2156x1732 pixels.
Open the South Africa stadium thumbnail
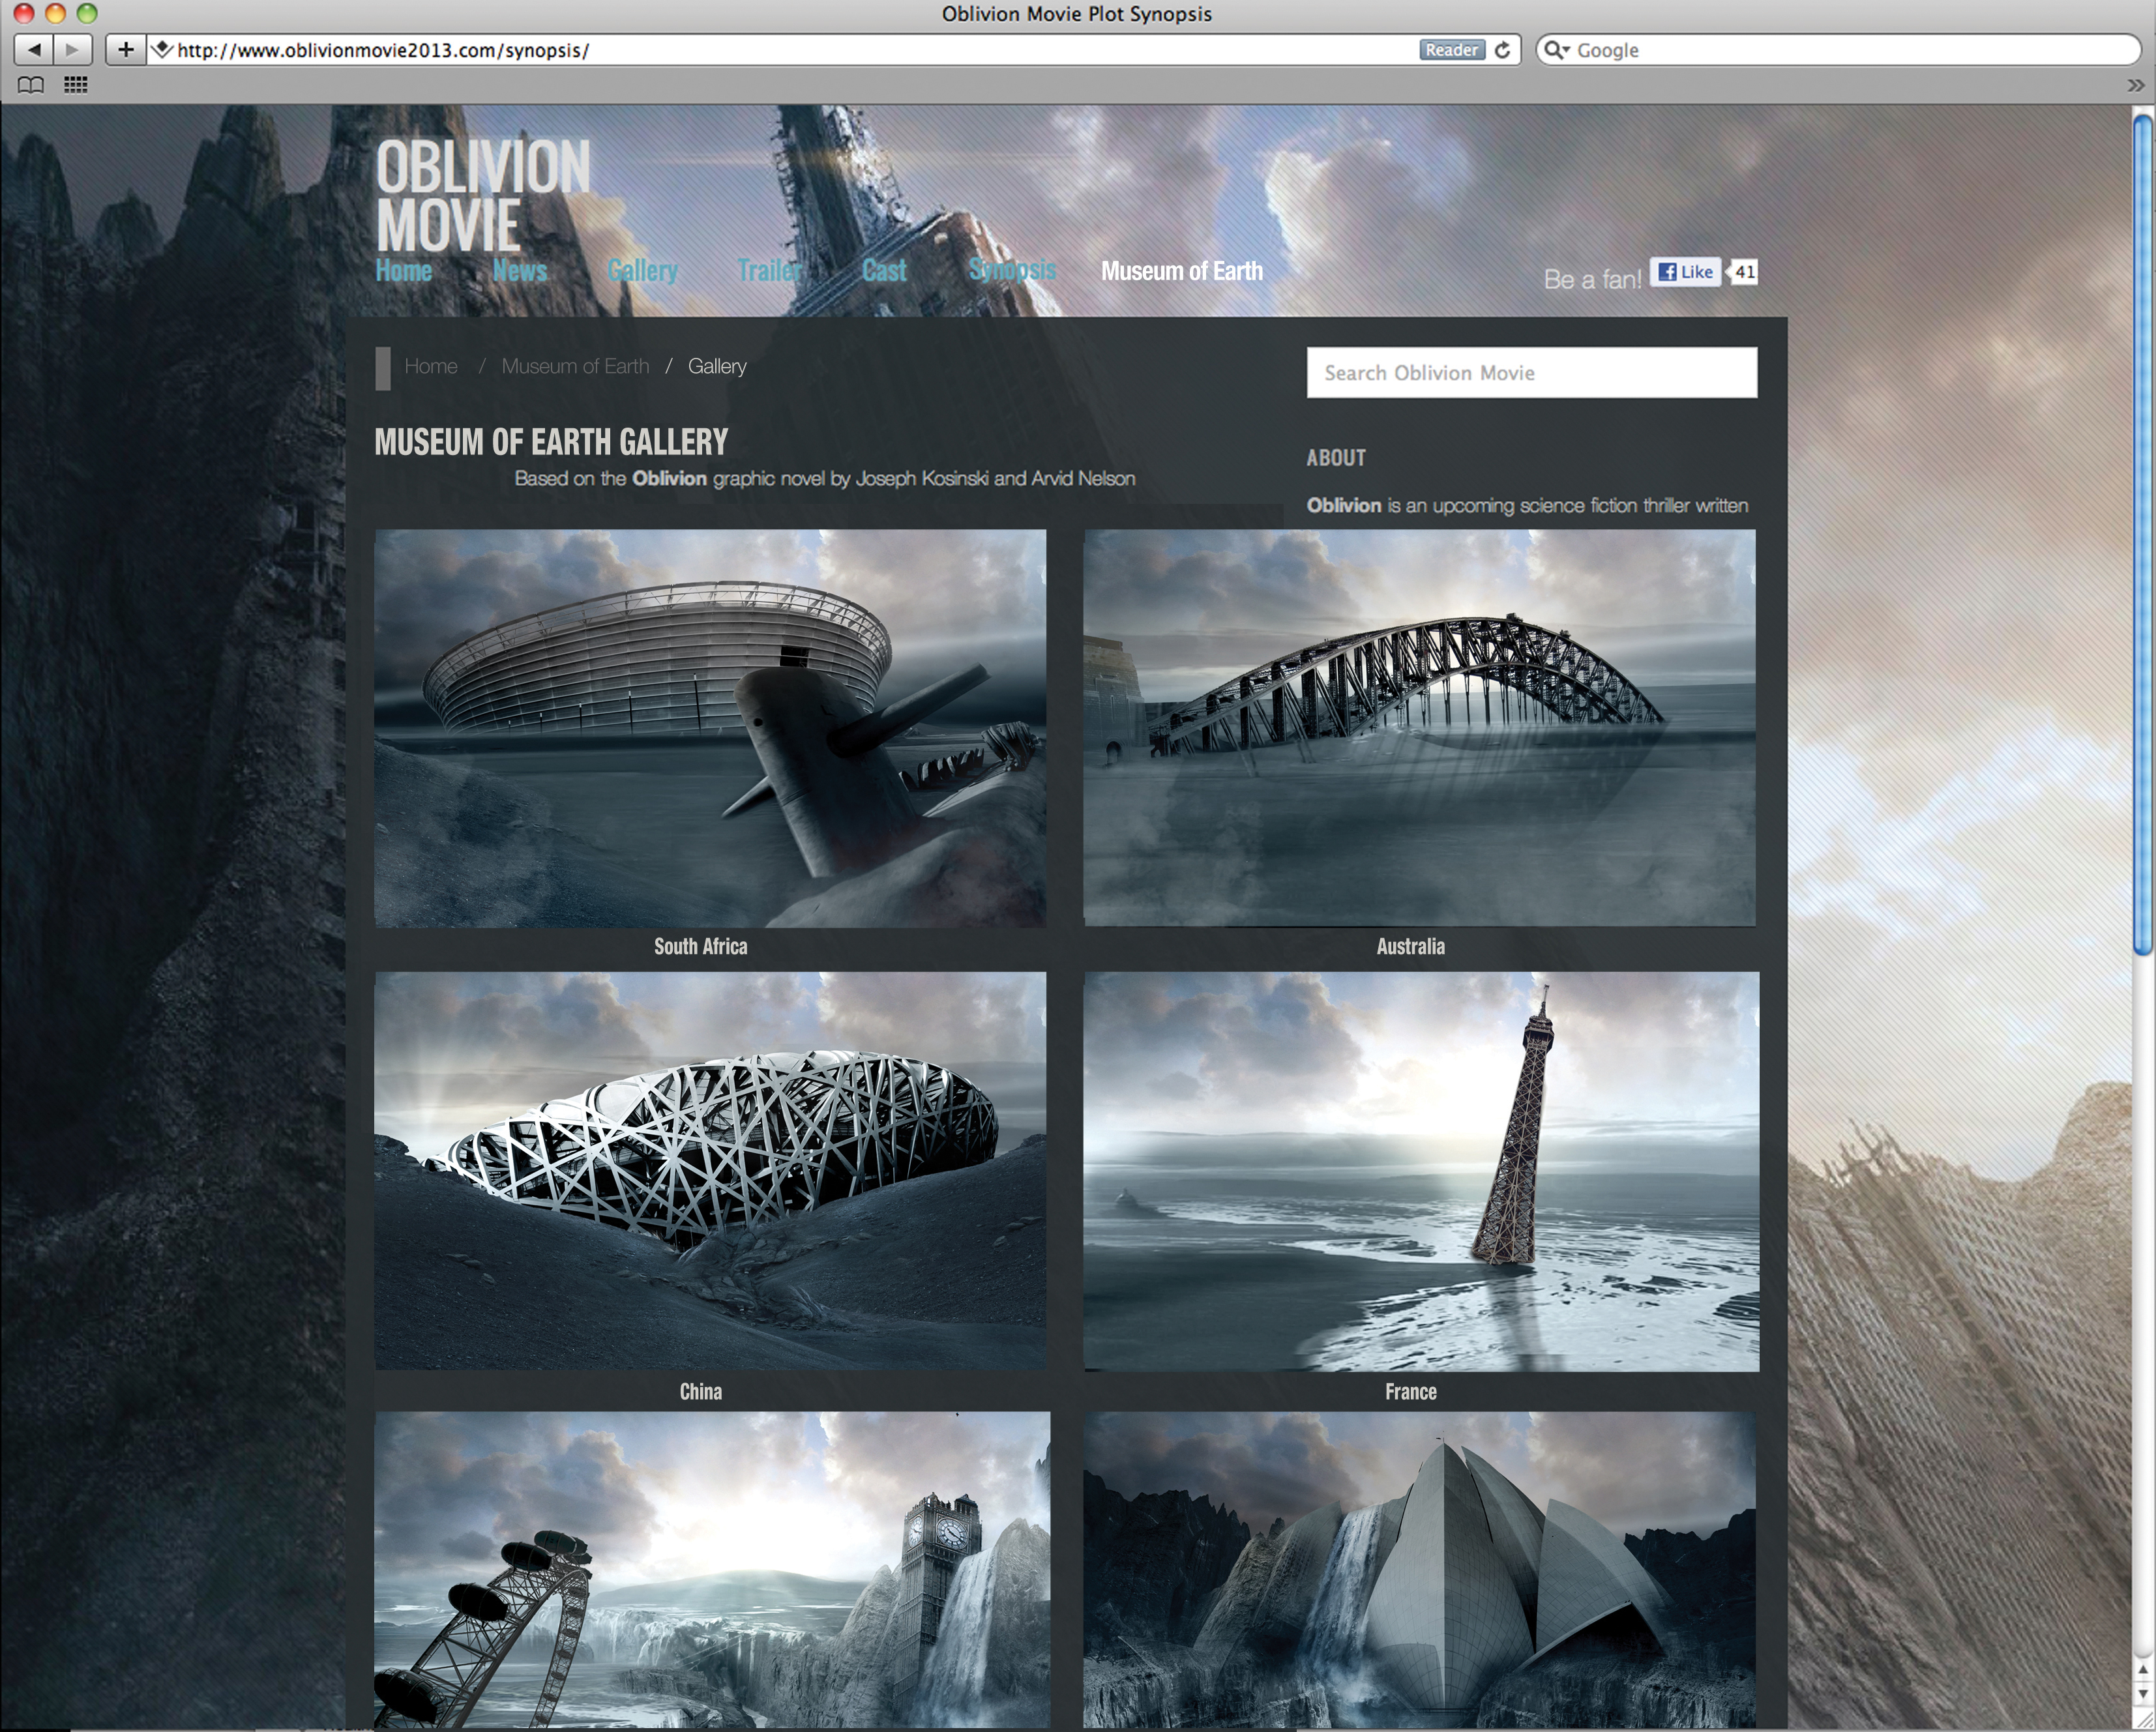coord(710,728)
